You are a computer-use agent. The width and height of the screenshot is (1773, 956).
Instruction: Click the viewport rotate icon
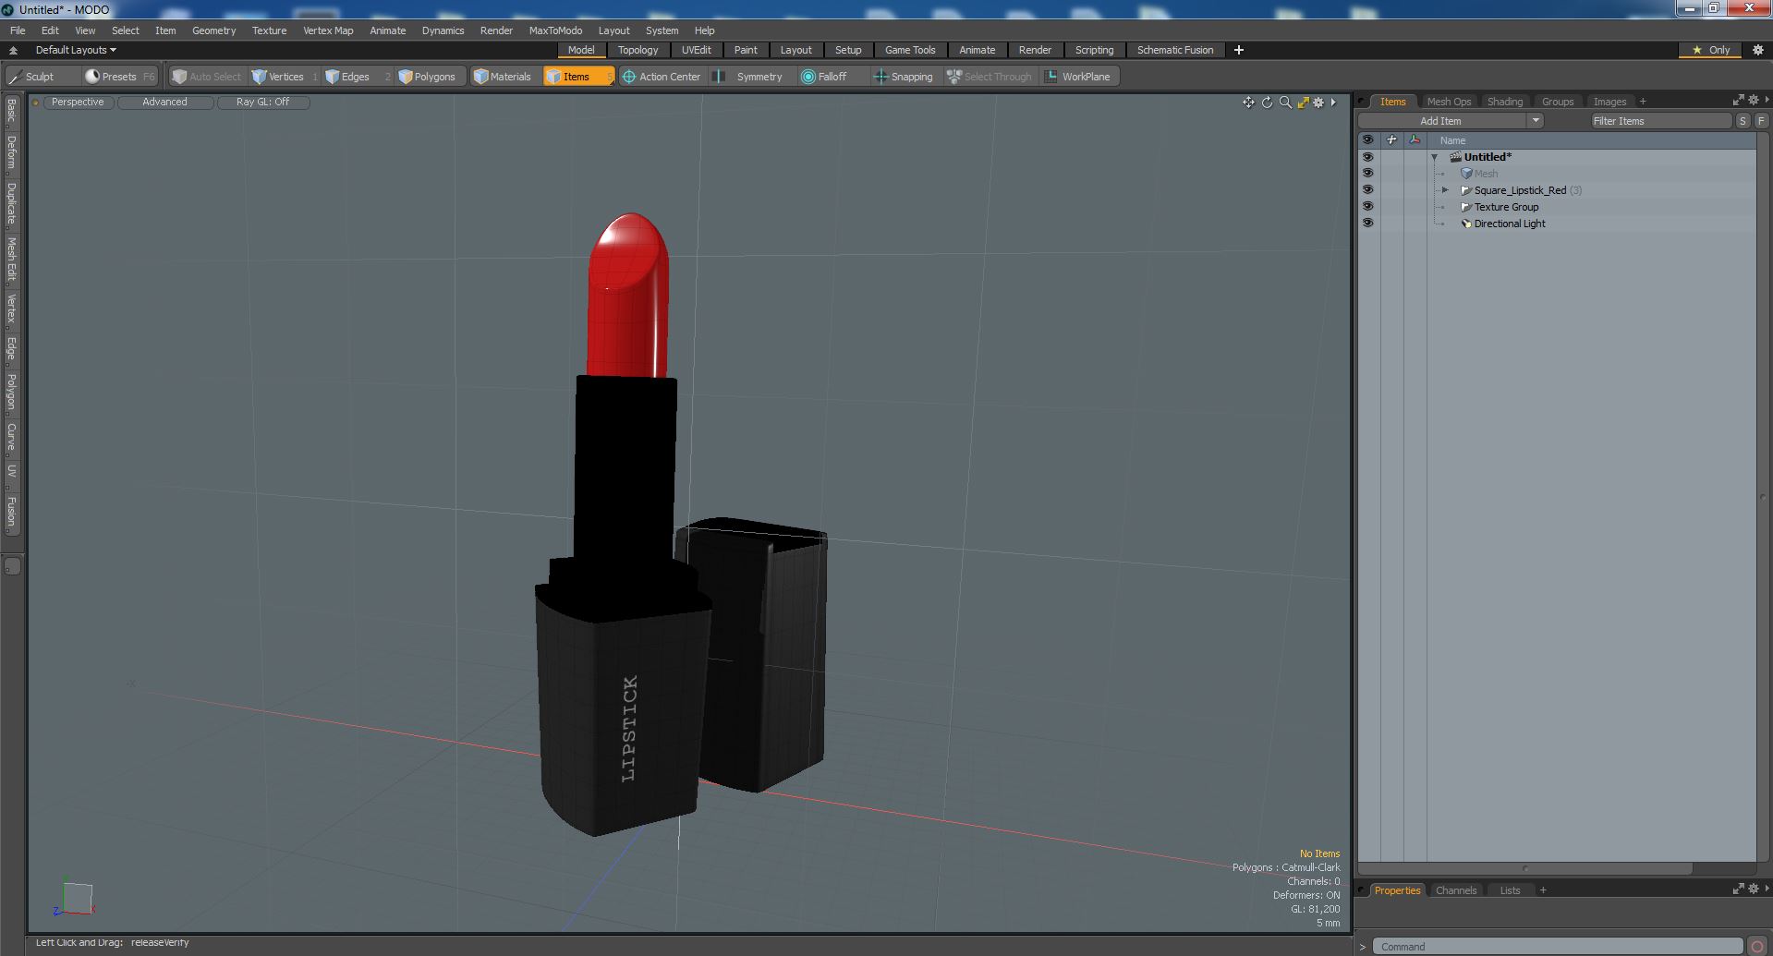point(1267,103)
